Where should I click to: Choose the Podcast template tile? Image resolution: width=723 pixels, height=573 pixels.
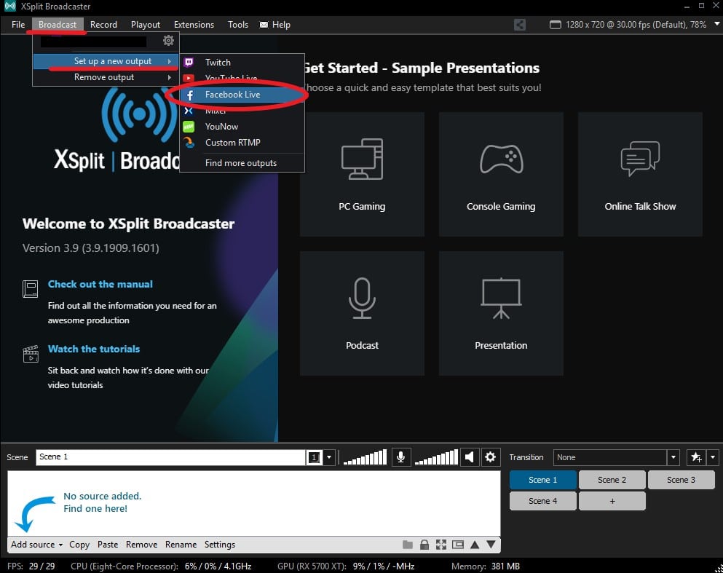(362, 313)
